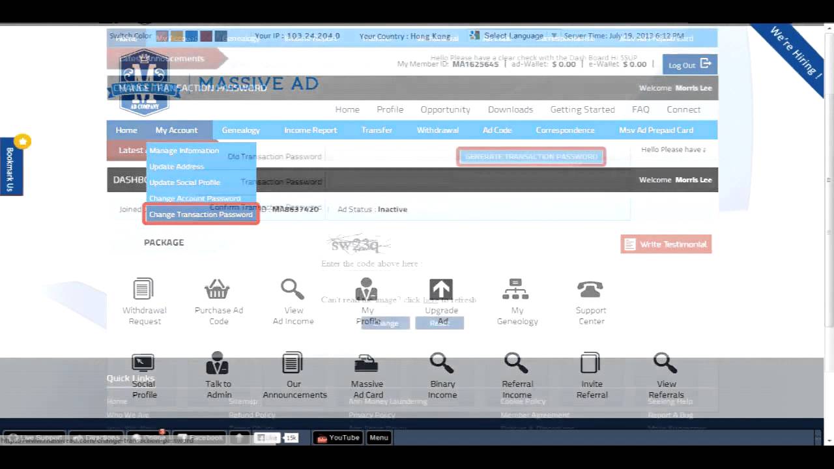Image resolution: width=834 pixels, height=469 pixels.
Task: Open the Withdrawal menu item
Action: pyautogui.click(x=437, y=130)
